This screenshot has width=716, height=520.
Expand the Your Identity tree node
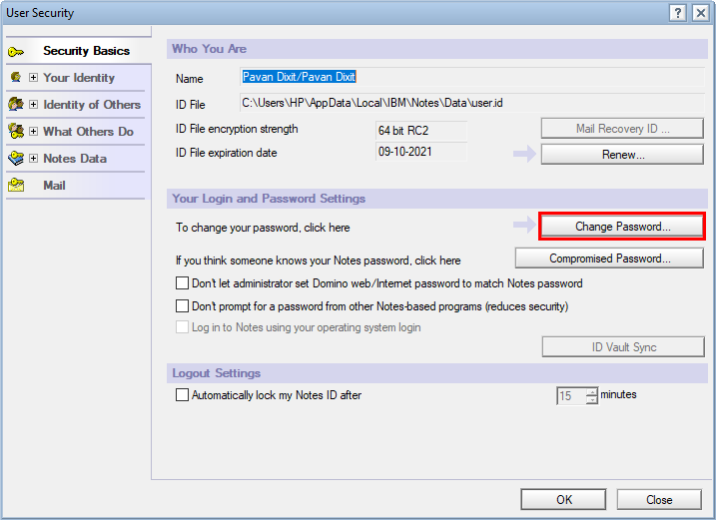click(33, 78)
